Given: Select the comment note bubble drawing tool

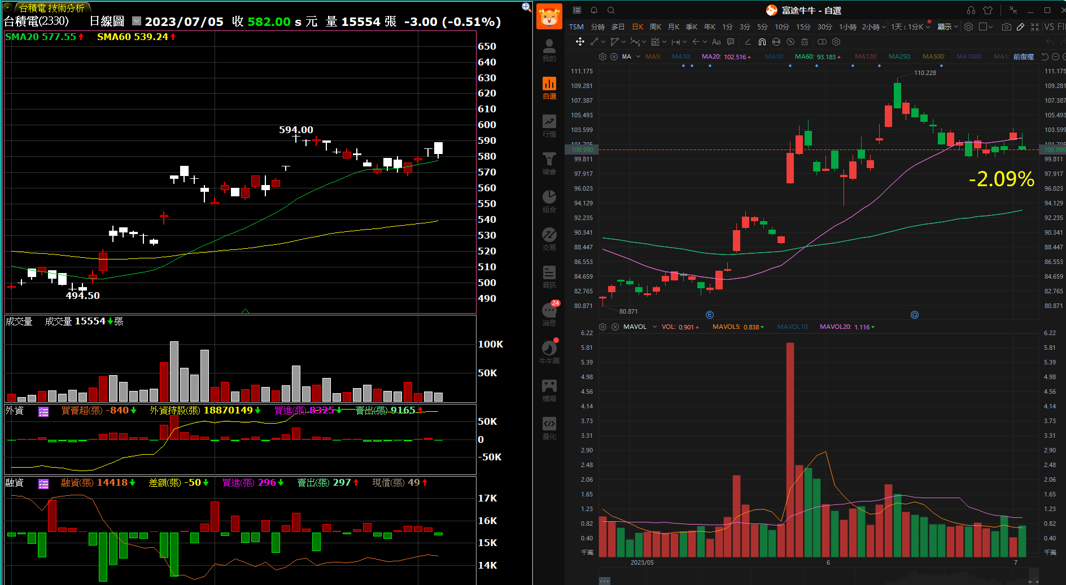Looking at the screenshot, I should (x=731, y=42).
